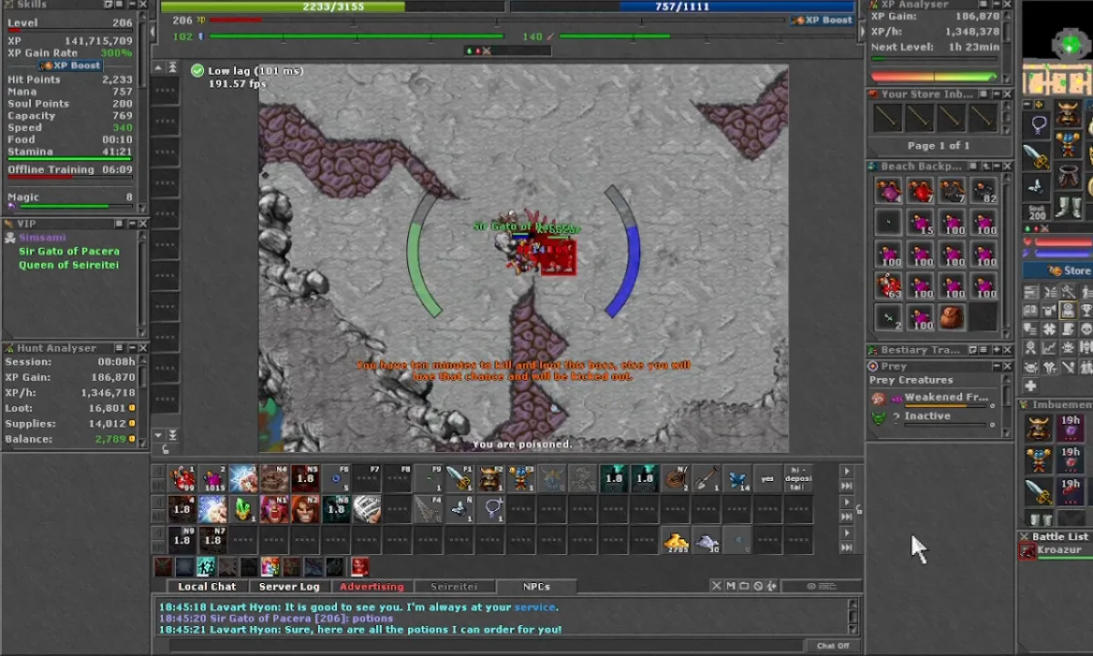Open the chart analytics icon in control buttons
The width and height of the screenshot is (1093, 656).
pyautogui.click(x=1048, y=346)
